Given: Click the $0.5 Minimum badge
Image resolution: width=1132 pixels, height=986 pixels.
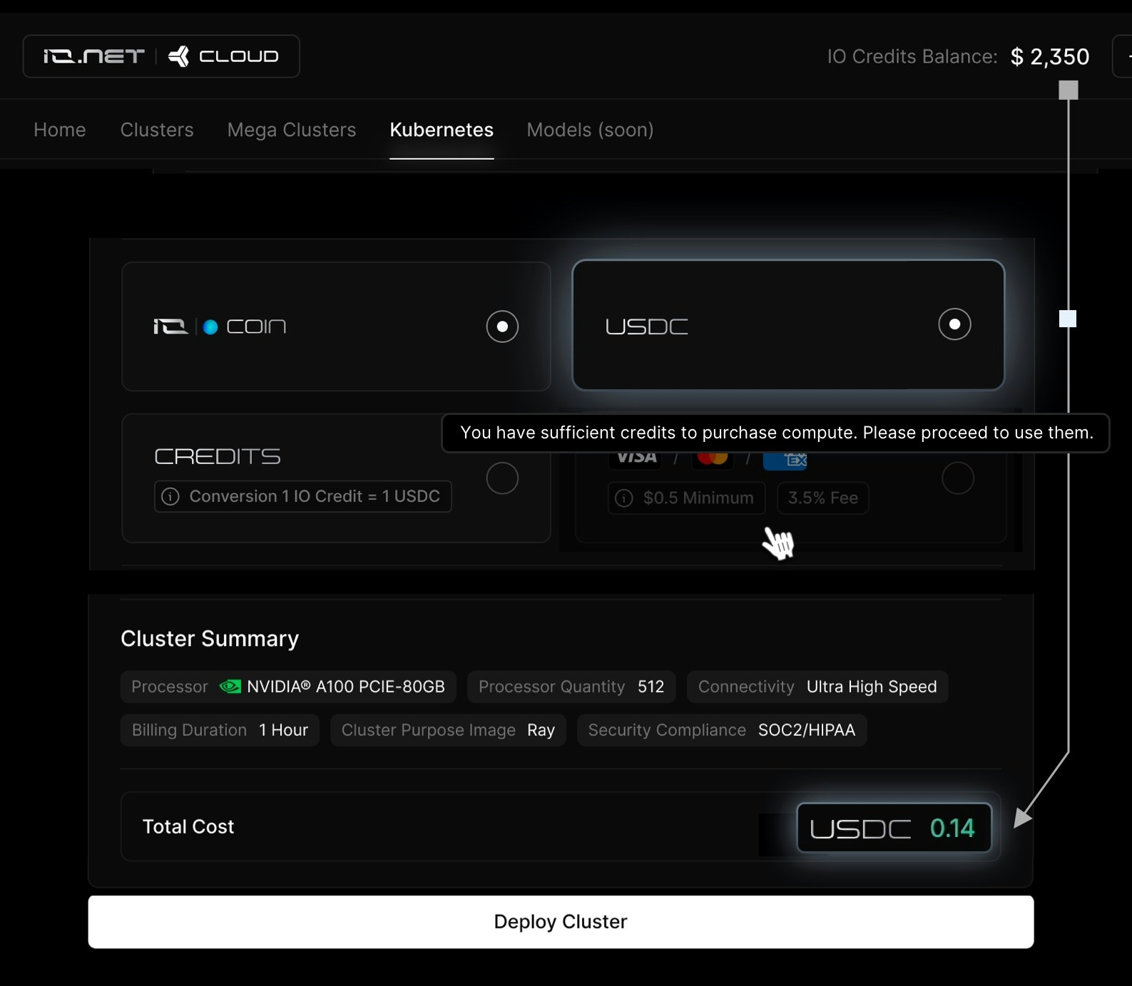Looking at the screenshot, I should coord(686,498).
